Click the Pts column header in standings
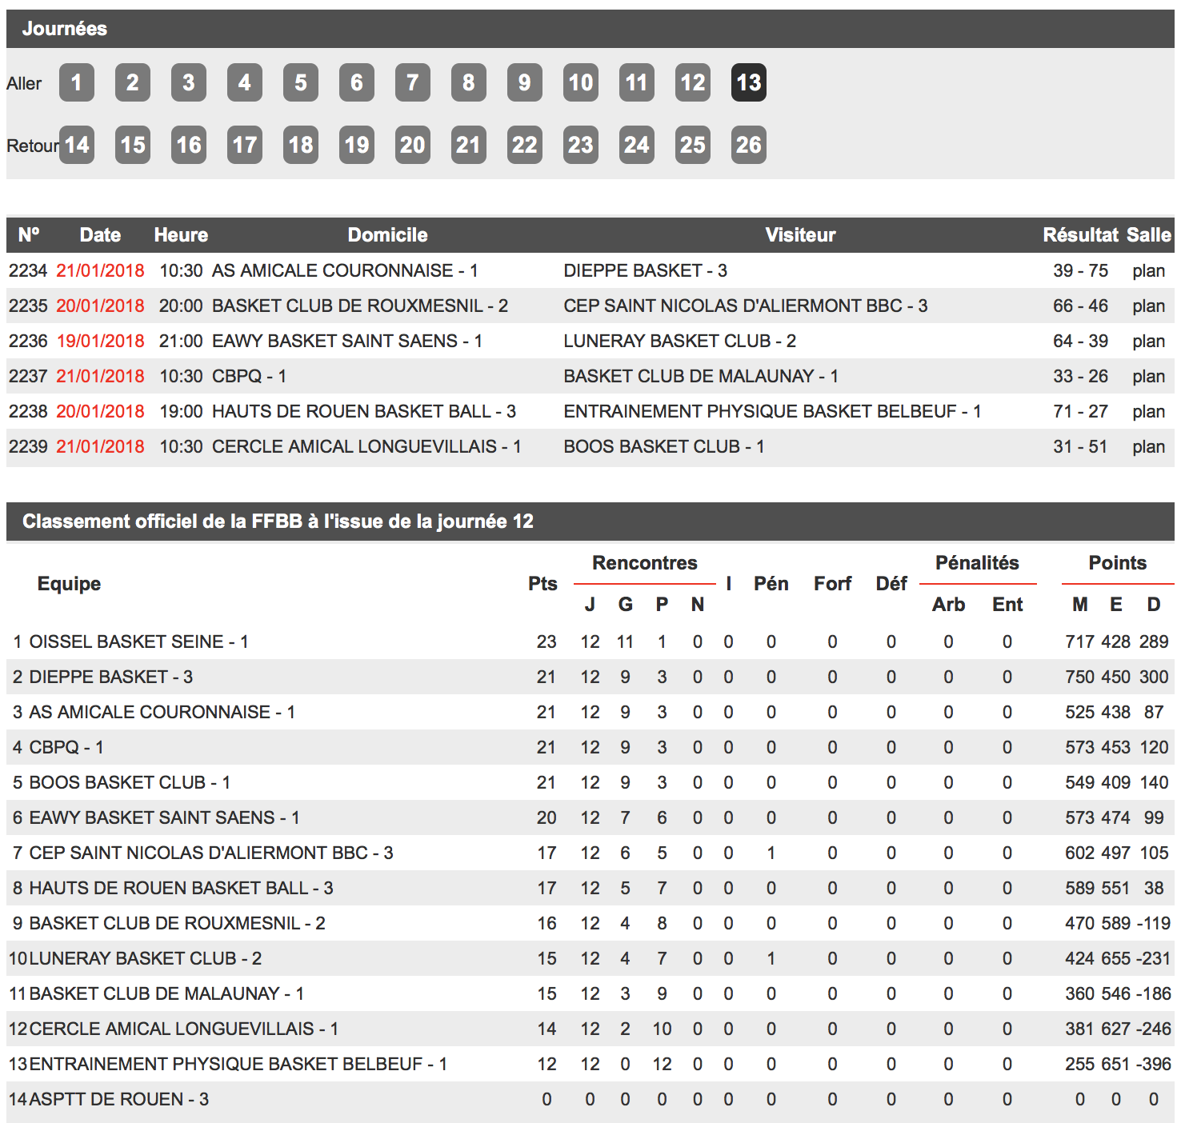 click(x=542, y=584)
